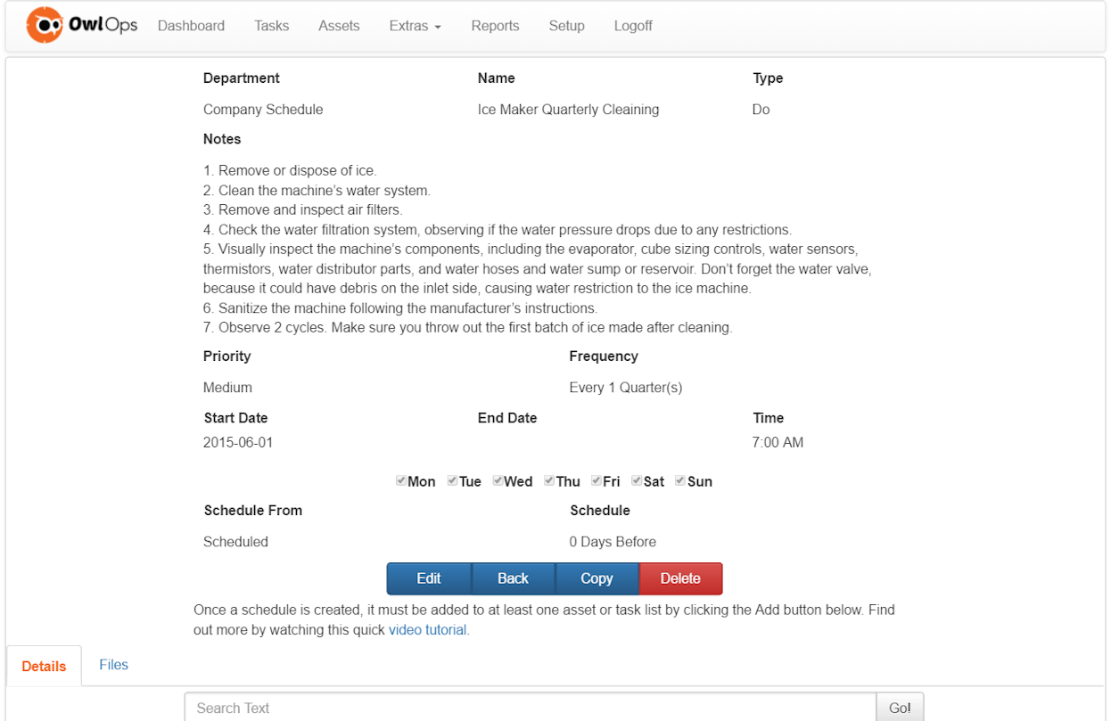Click Logoff to sign out

(x=632, y=26)
